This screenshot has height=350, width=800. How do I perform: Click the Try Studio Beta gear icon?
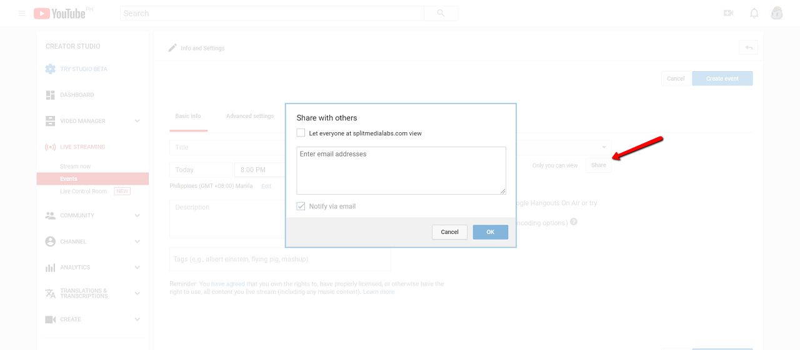(x=51, y=69)
